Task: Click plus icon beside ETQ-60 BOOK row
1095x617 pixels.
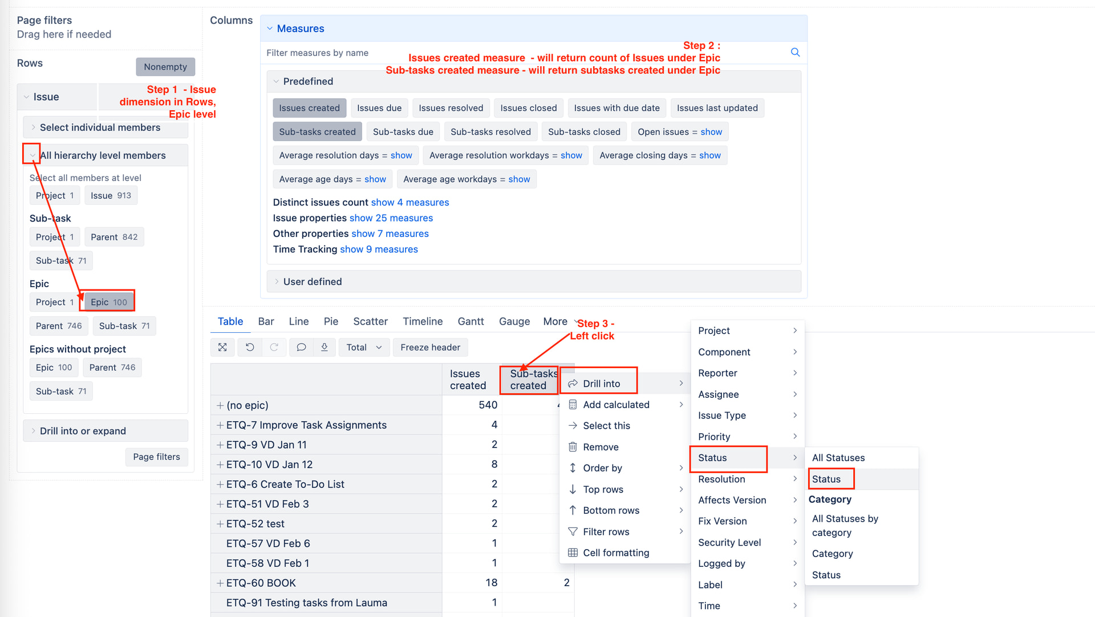Action: coord(220,583)
